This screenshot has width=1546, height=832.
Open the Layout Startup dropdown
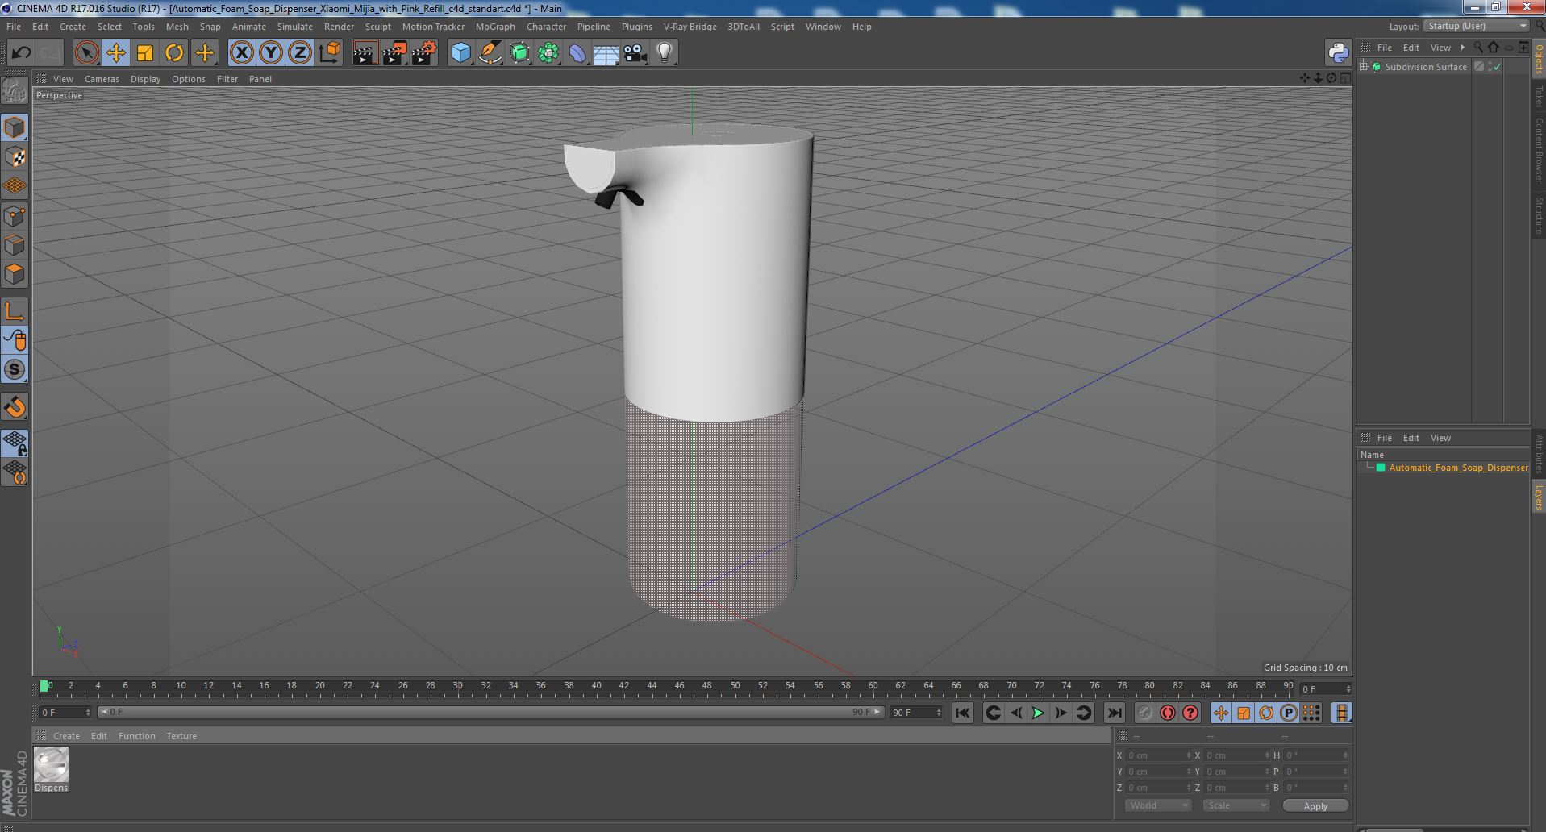coord(1477,26)
